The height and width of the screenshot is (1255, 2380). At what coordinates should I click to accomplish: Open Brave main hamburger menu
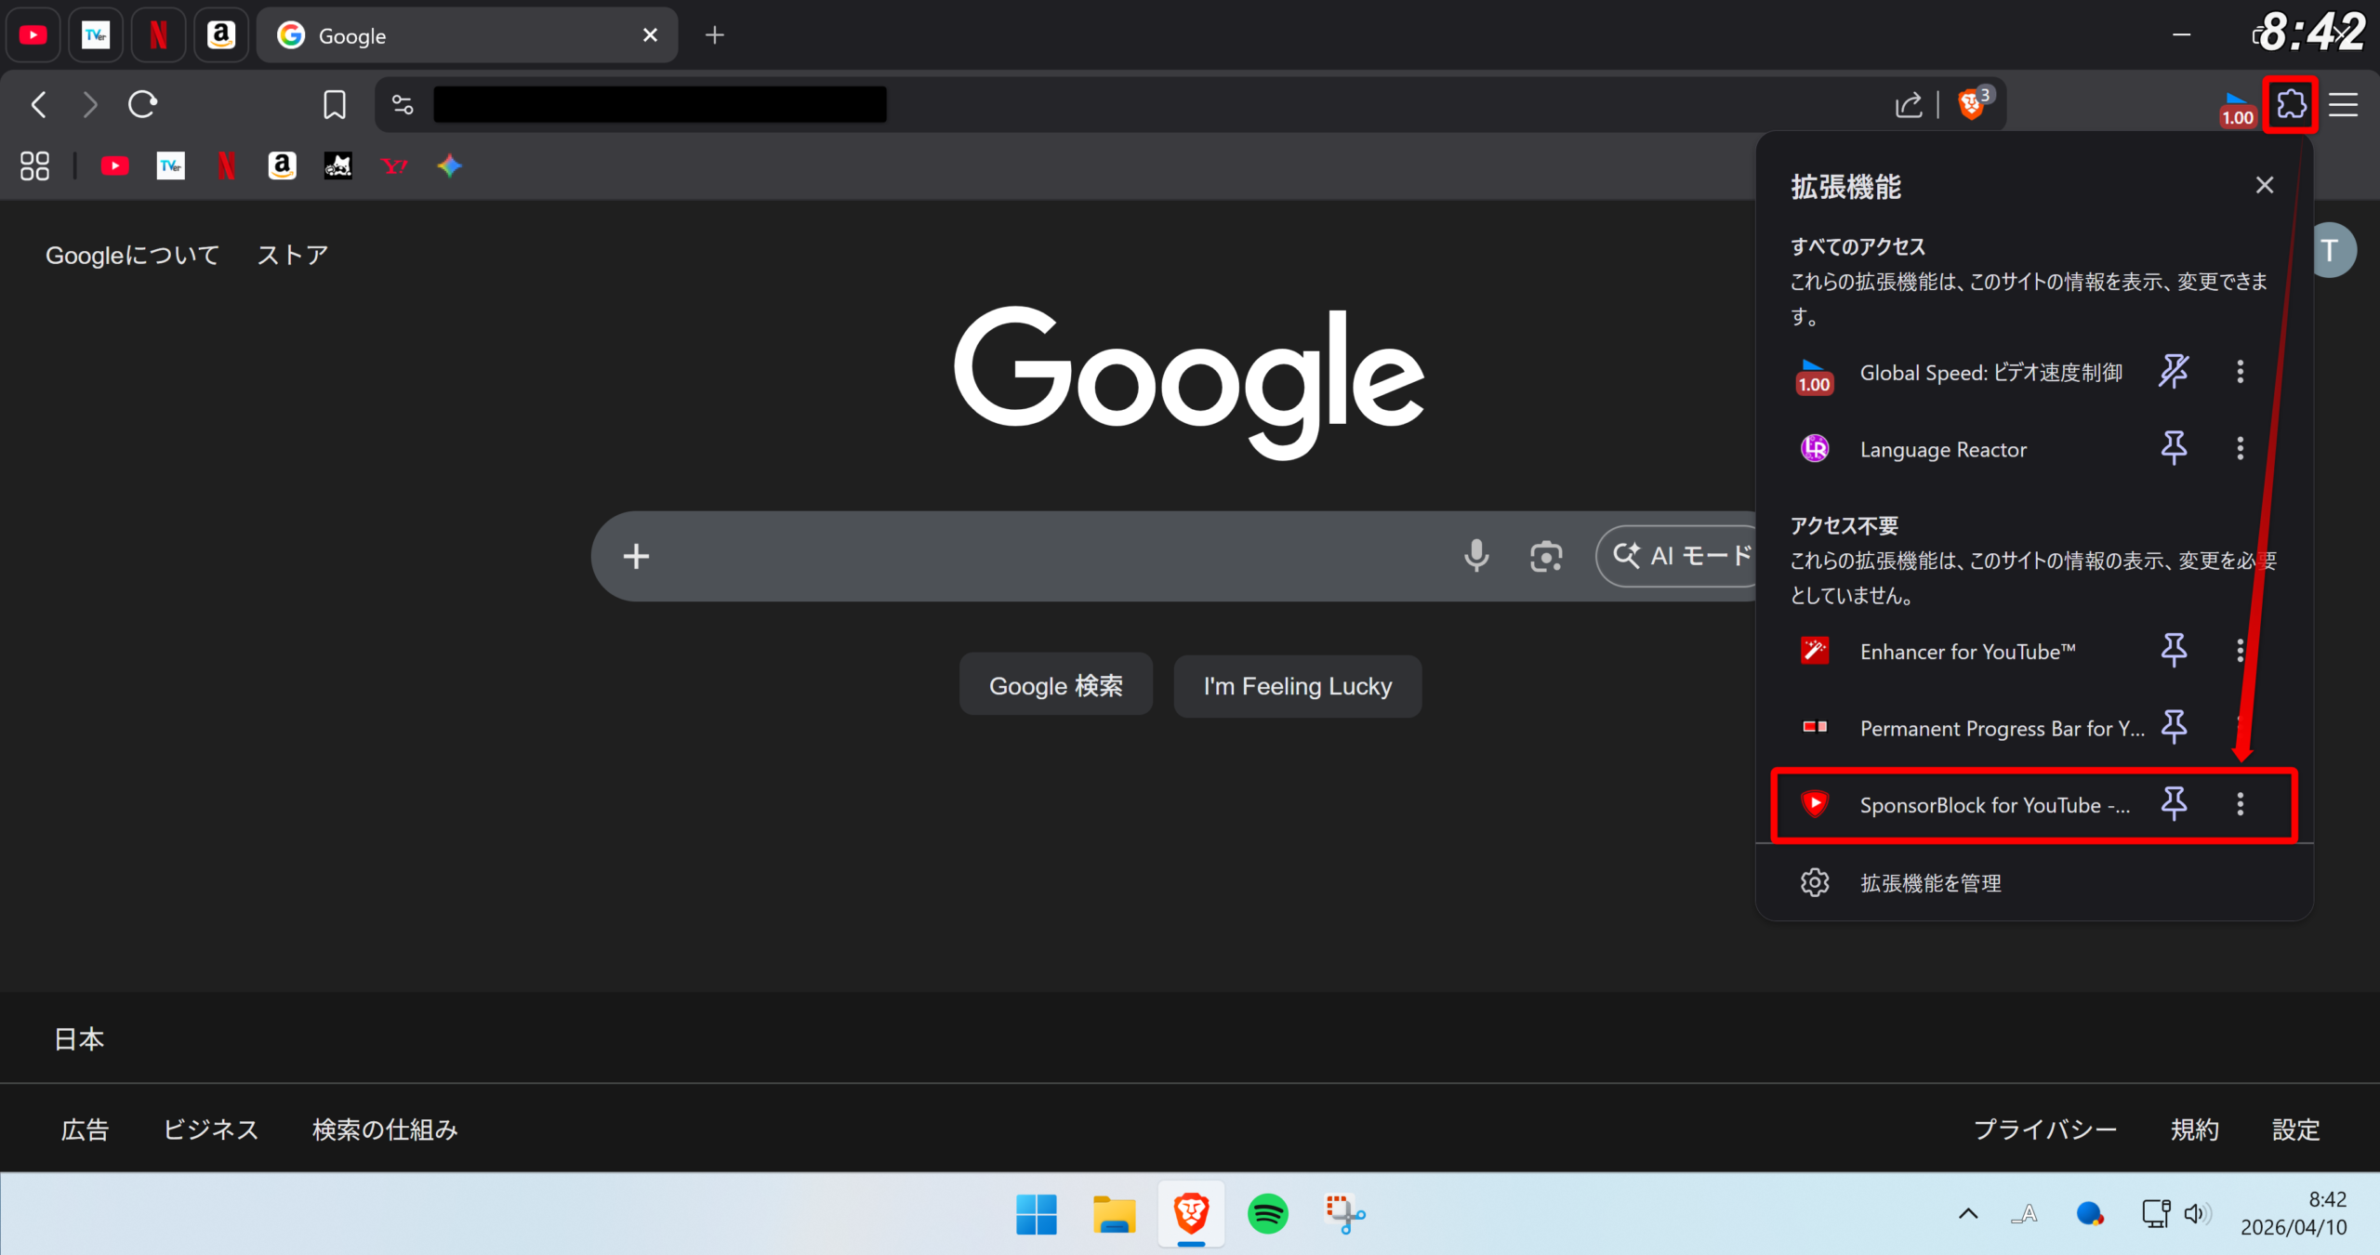2343,104
